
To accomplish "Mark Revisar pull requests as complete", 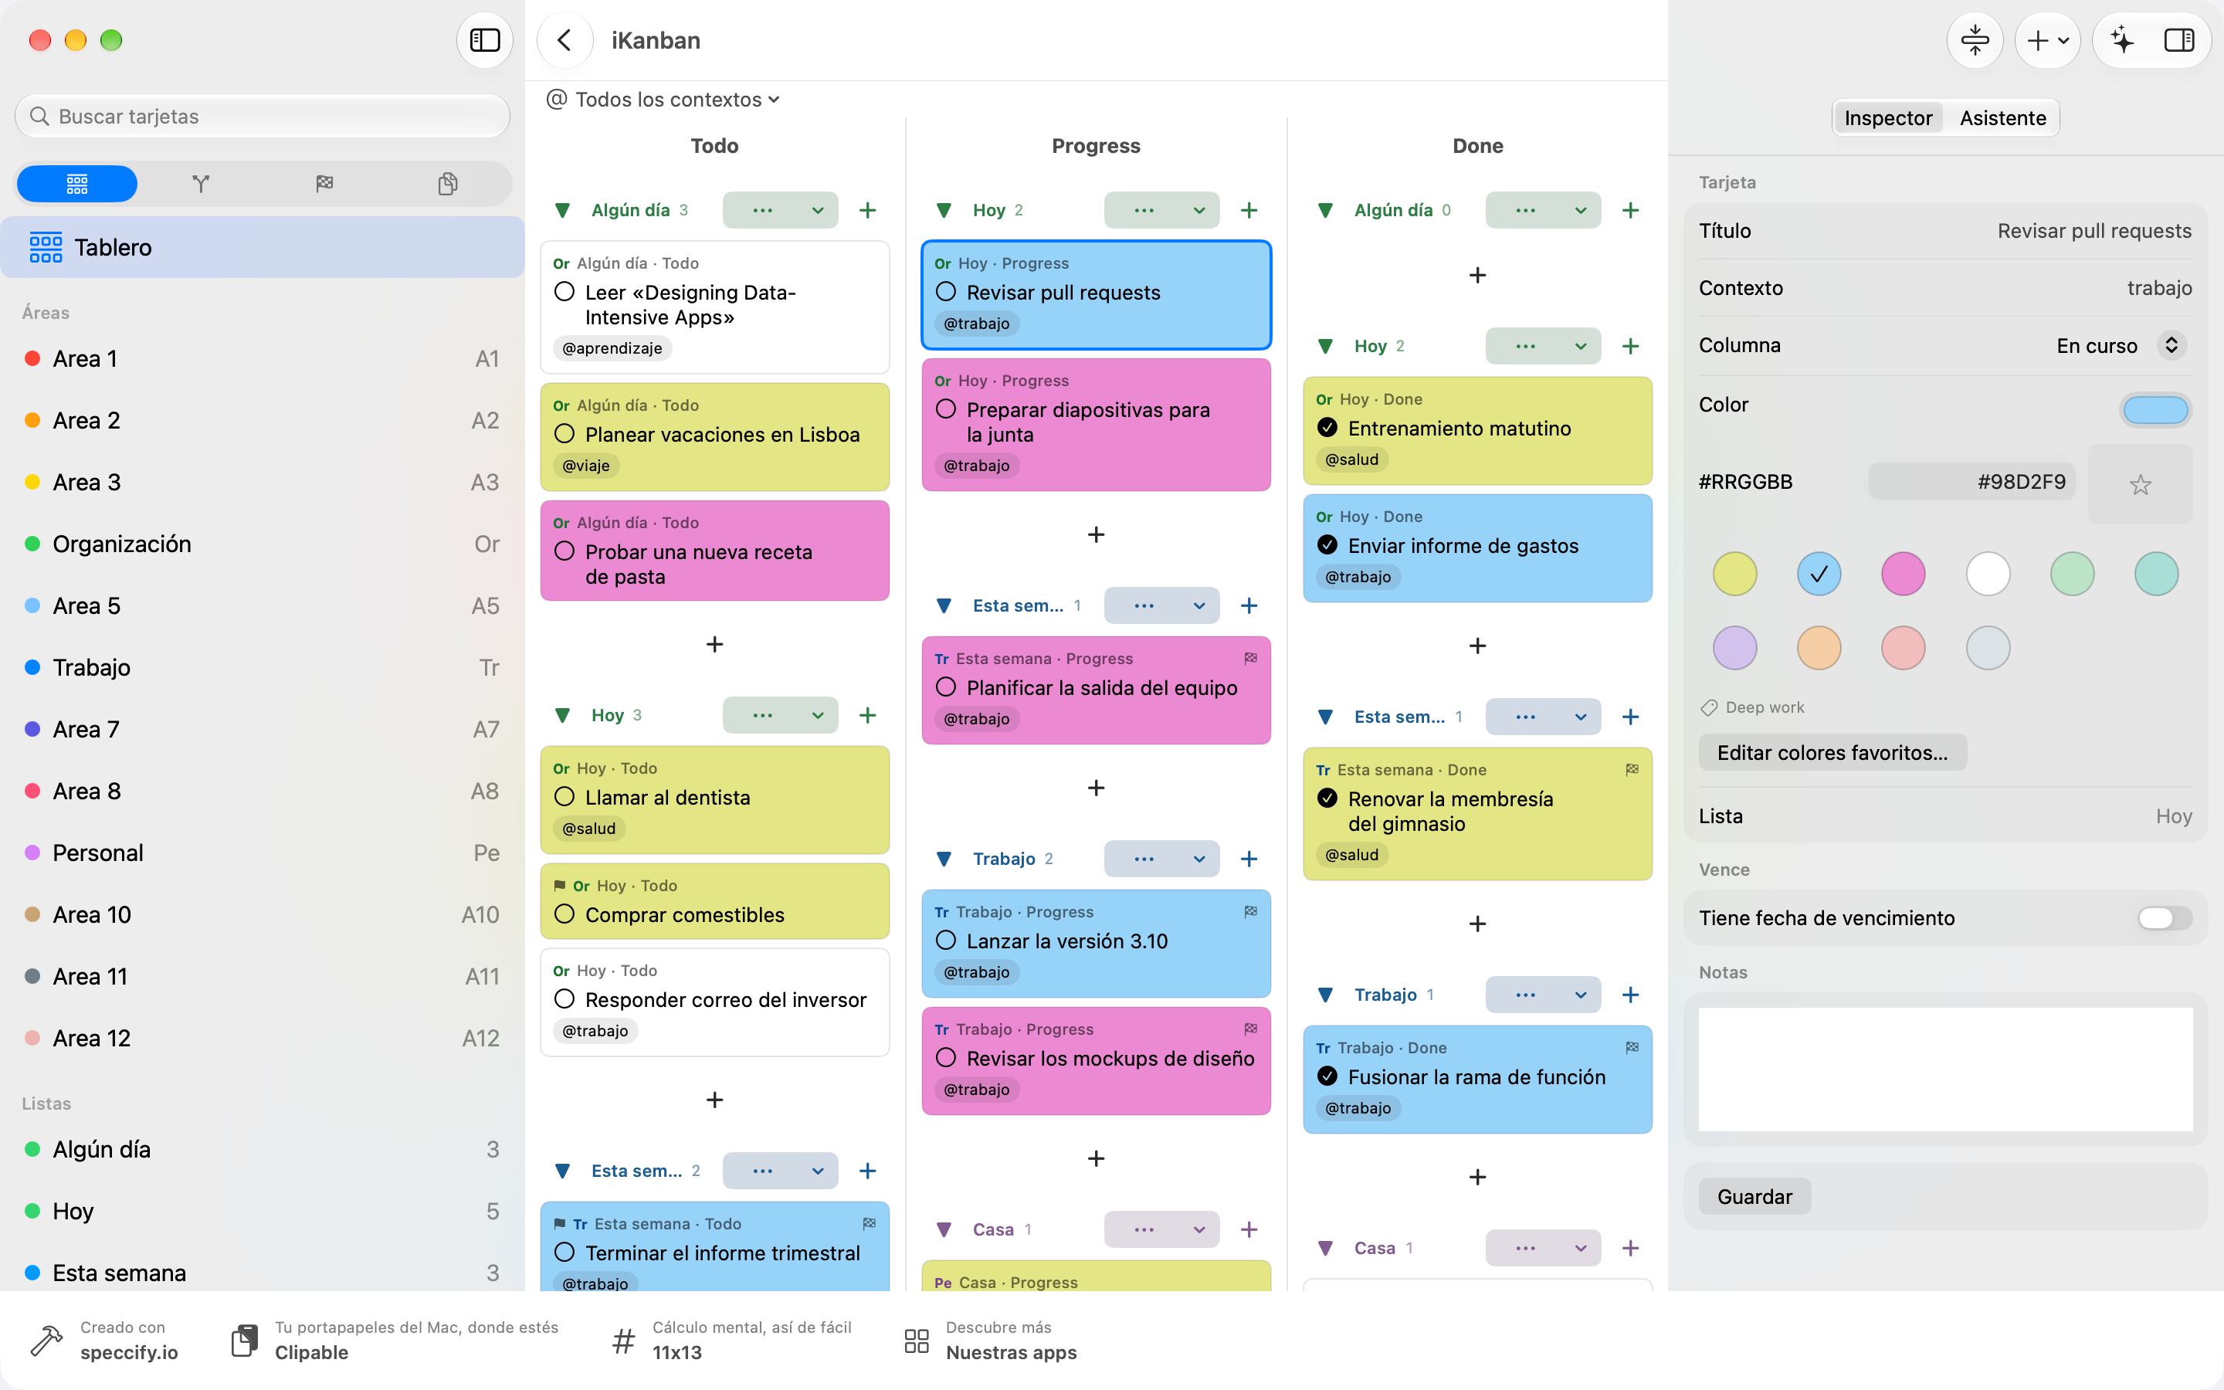I will pos(946,291).
